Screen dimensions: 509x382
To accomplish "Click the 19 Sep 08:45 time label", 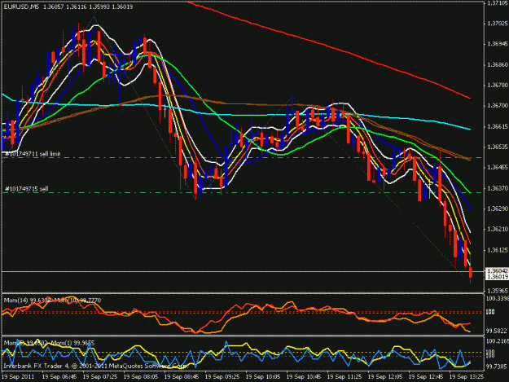I will coord(182,377).
